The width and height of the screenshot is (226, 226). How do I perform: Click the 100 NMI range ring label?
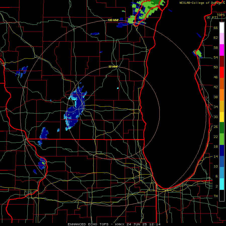pyautogui.click(x=113, y=20)
